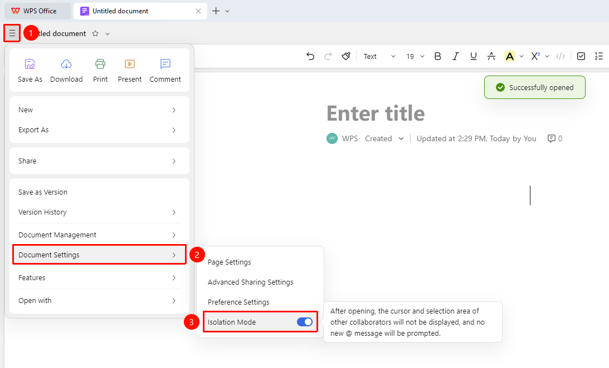Open the Open with submenu
This screenshot has width=609, height=368.
coord(99,301)
